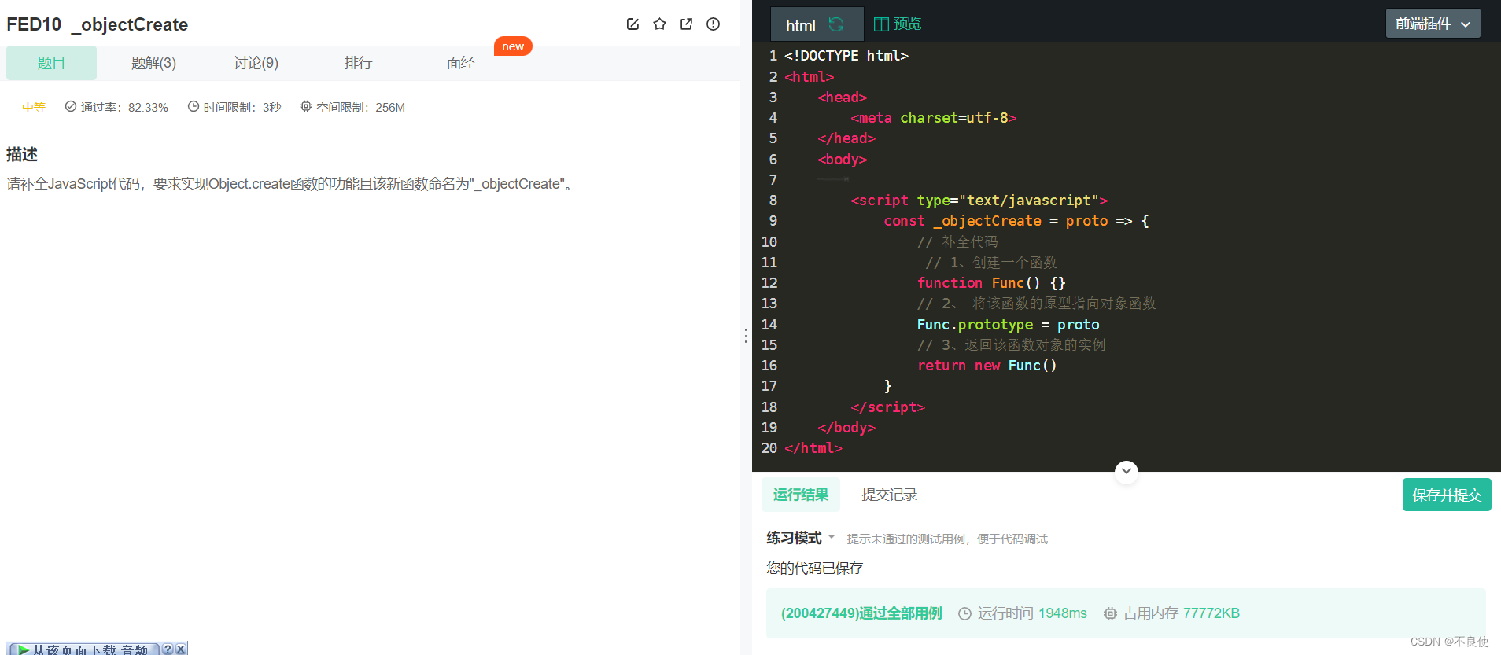Switch to the 题目 tab

[x=51, y=63]
